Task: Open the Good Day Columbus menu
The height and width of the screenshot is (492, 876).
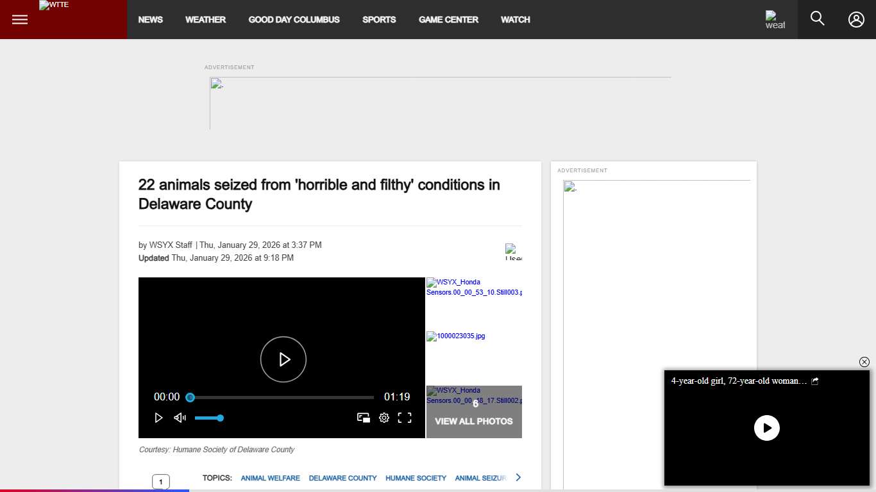Action: point(294,19)
